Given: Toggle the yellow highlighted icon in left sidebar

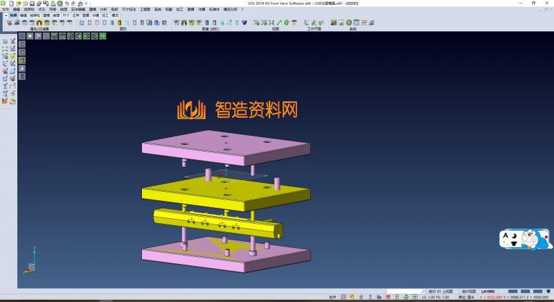Looking at the screenshot, I should 21,60.
